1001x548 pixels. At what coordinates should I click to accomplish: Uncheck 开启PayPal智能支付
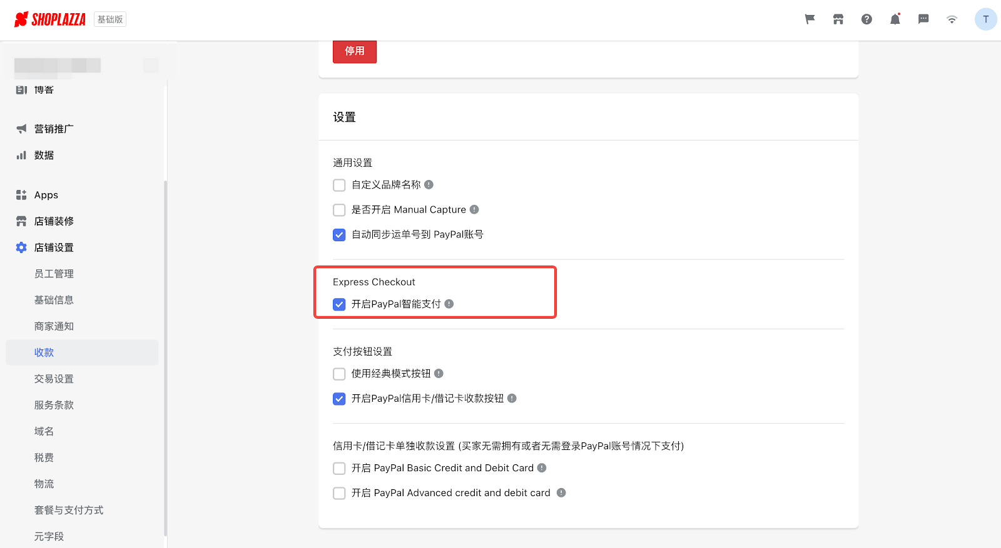pos(339,304)
